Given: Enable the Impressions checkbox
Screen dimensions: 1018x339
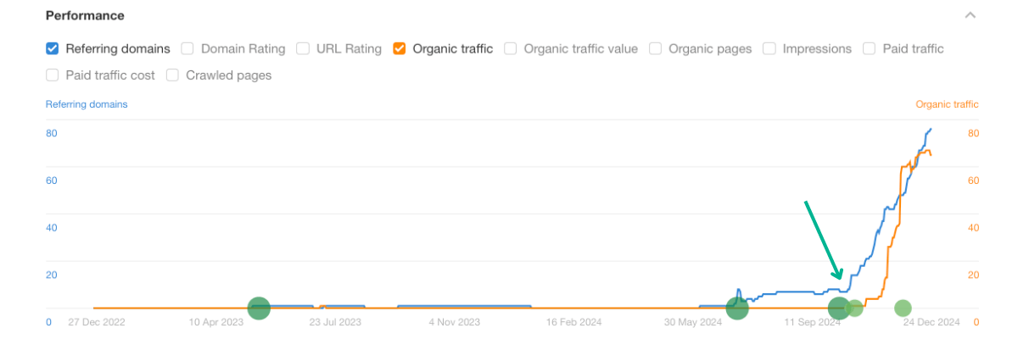Looking at the screenshot, I should click(769, 49).
